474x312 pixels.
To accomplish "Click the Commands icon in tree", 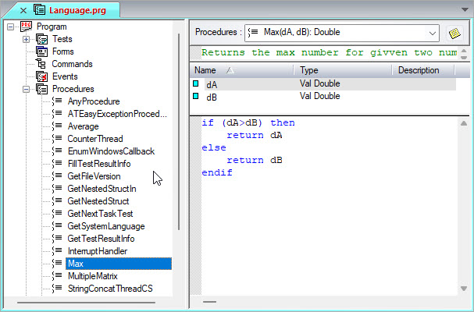I will 41,64.
